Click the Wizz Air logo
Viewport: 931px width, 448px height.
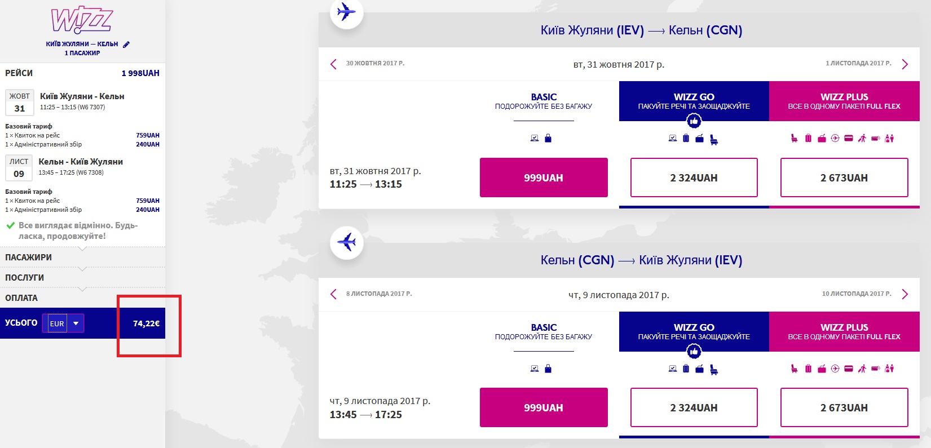pos(82,21)
